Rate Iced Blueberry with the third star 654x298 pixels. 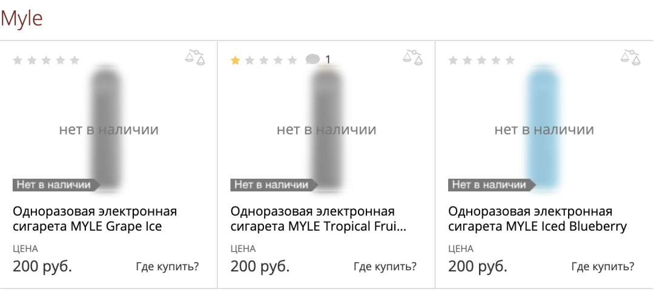click(x=481, y=61)
